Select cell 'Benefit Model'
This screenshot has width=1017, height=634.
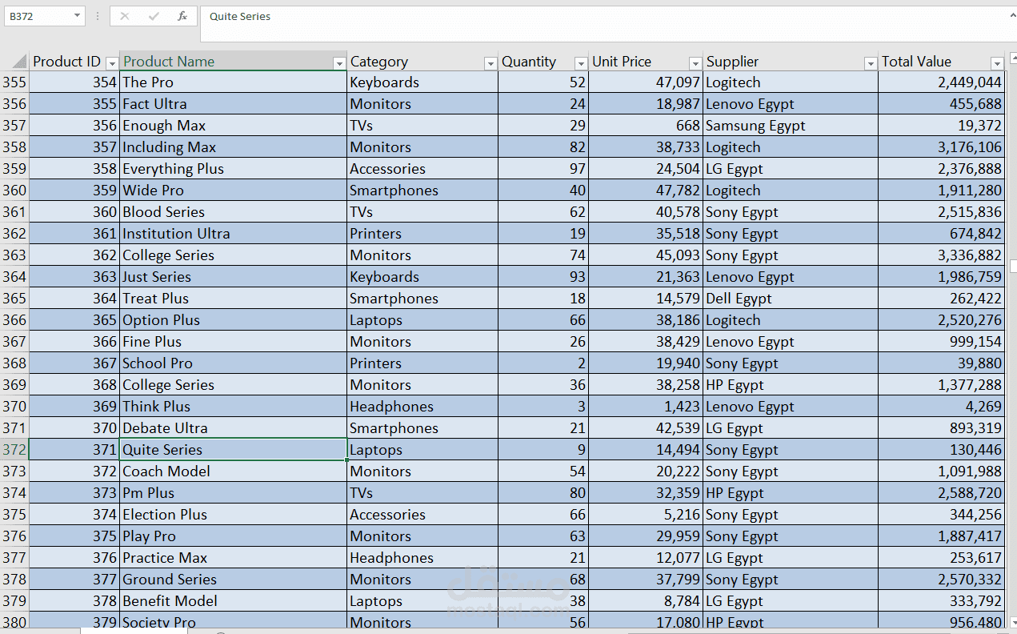click(x=233, y=601)
